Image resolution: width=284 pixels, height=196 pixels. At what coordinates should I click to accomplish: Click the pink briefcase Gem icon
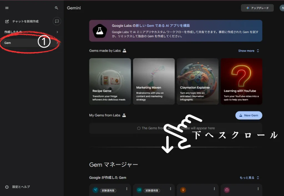227,190
